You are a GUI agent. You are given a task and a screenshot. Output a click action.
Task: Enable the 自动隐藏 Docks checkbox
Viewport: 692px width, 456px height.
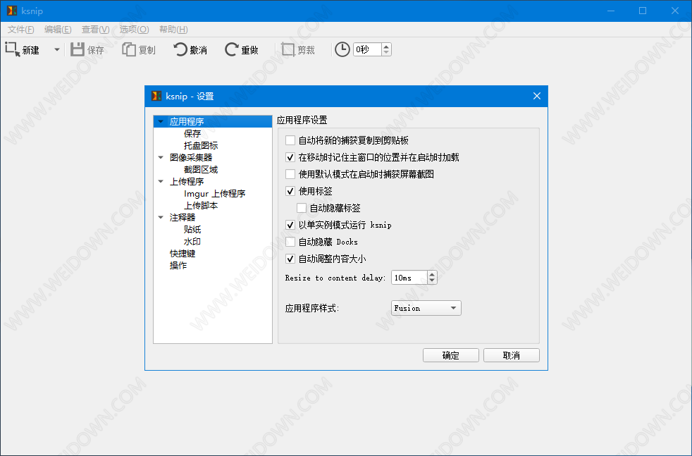(x=290, y=242)
